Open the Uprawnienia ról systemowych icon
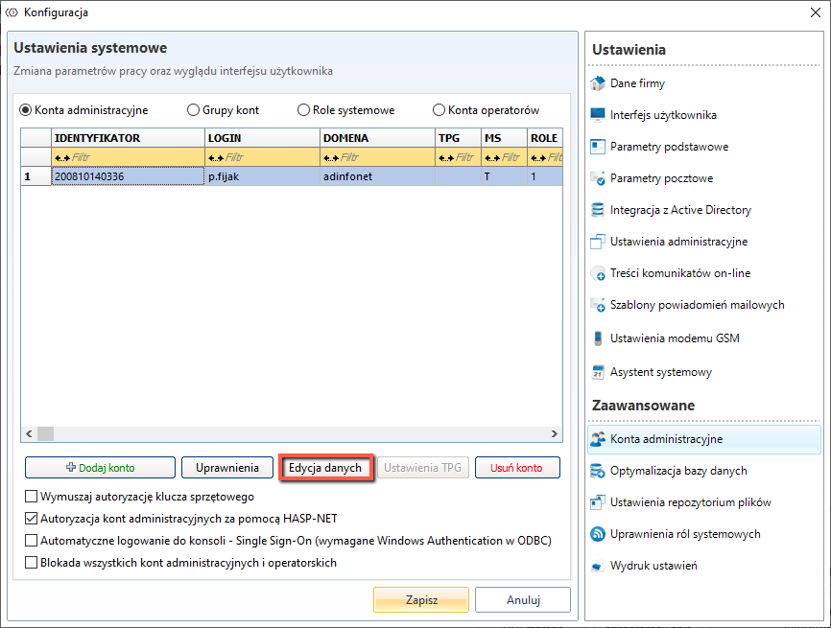 [x=598, y=534]
